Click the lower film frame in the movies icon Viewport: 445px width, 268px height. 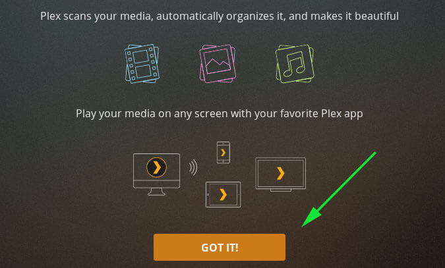click(144, 72)
